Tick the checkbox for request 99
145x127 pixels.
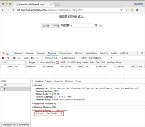pos(2,85)
